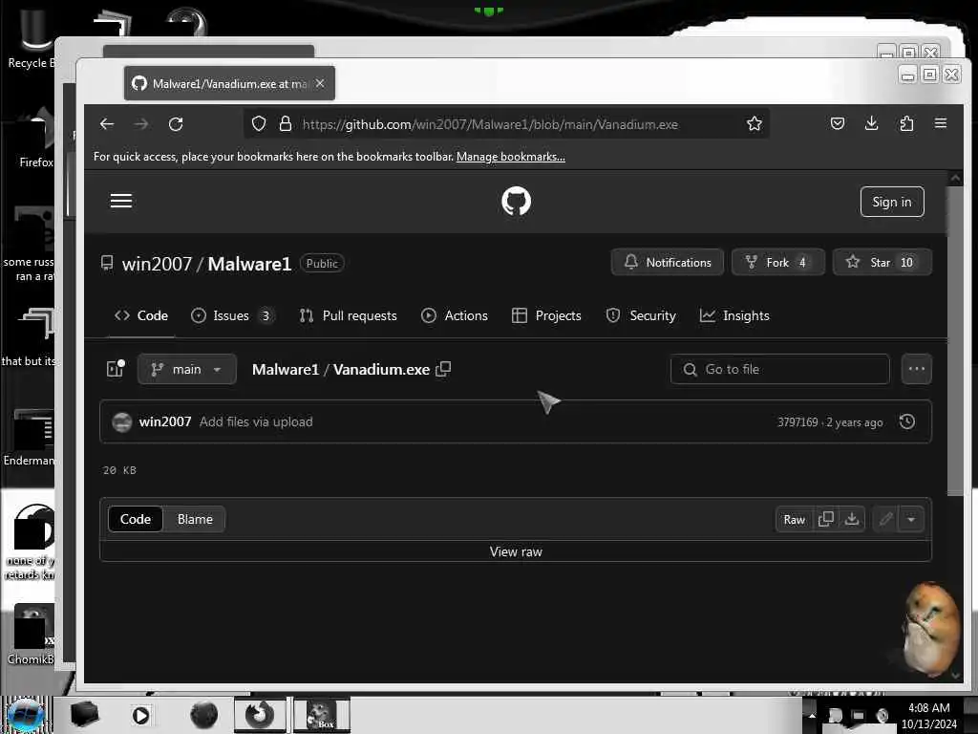Viewport: 978px width, 734px height.
Task: Click the Raw button
Action: coord(794,519)
